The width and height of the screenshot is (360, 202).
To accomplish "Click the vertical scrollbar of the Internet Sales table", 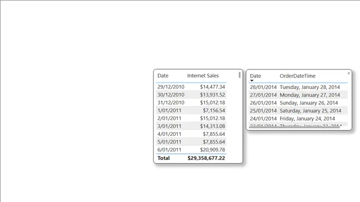I will [x=240, y=75].
